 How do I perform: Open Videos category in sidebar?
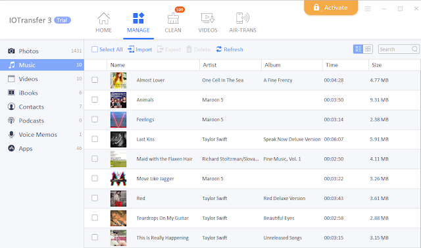point(42,79)
